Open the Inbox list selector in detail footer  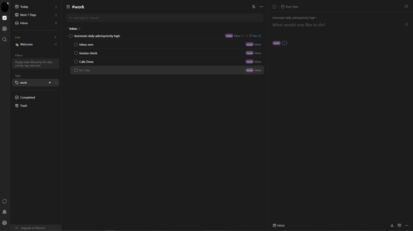[x=279, y=225]
